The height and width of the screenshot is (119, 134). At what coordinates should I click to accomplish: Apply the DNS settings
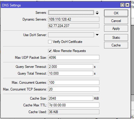[116, 29]
